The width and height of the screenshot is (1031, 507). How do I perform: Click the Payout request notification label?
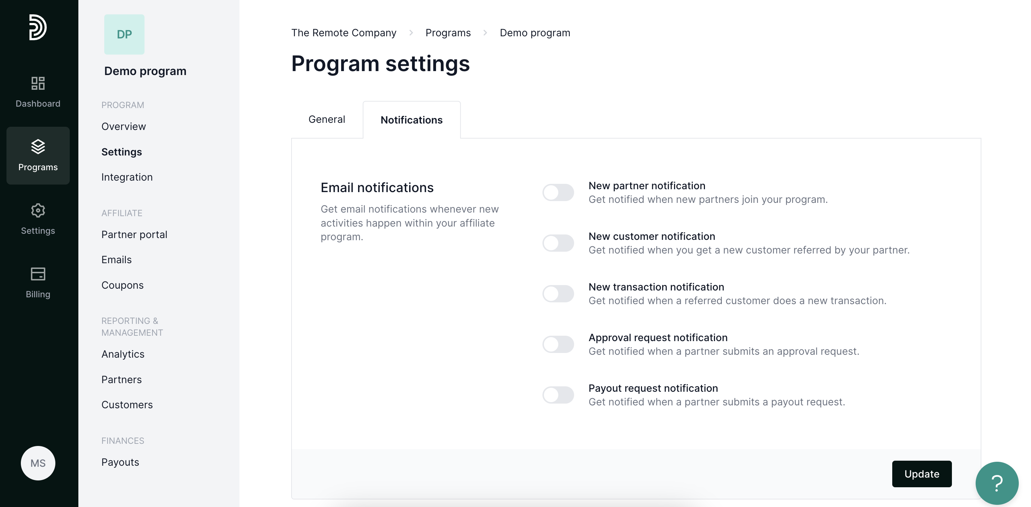653,388
